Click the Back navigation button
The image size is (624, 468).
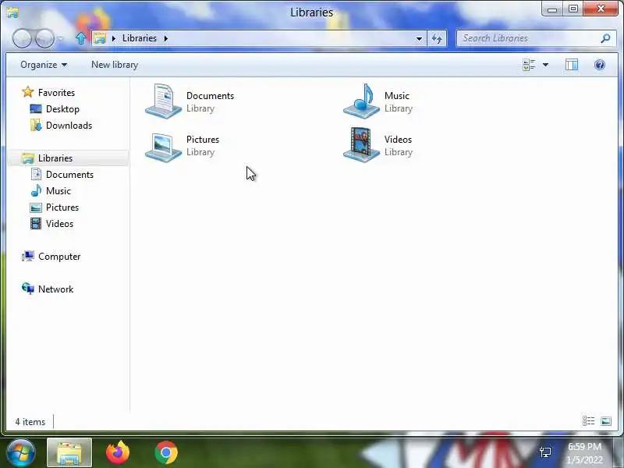22,38
